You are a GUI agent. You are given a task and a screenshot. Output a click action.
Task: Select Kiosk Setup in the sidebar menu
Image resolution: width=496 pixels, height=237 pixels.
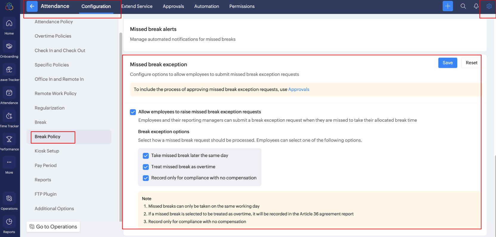[x=47, y=151]
